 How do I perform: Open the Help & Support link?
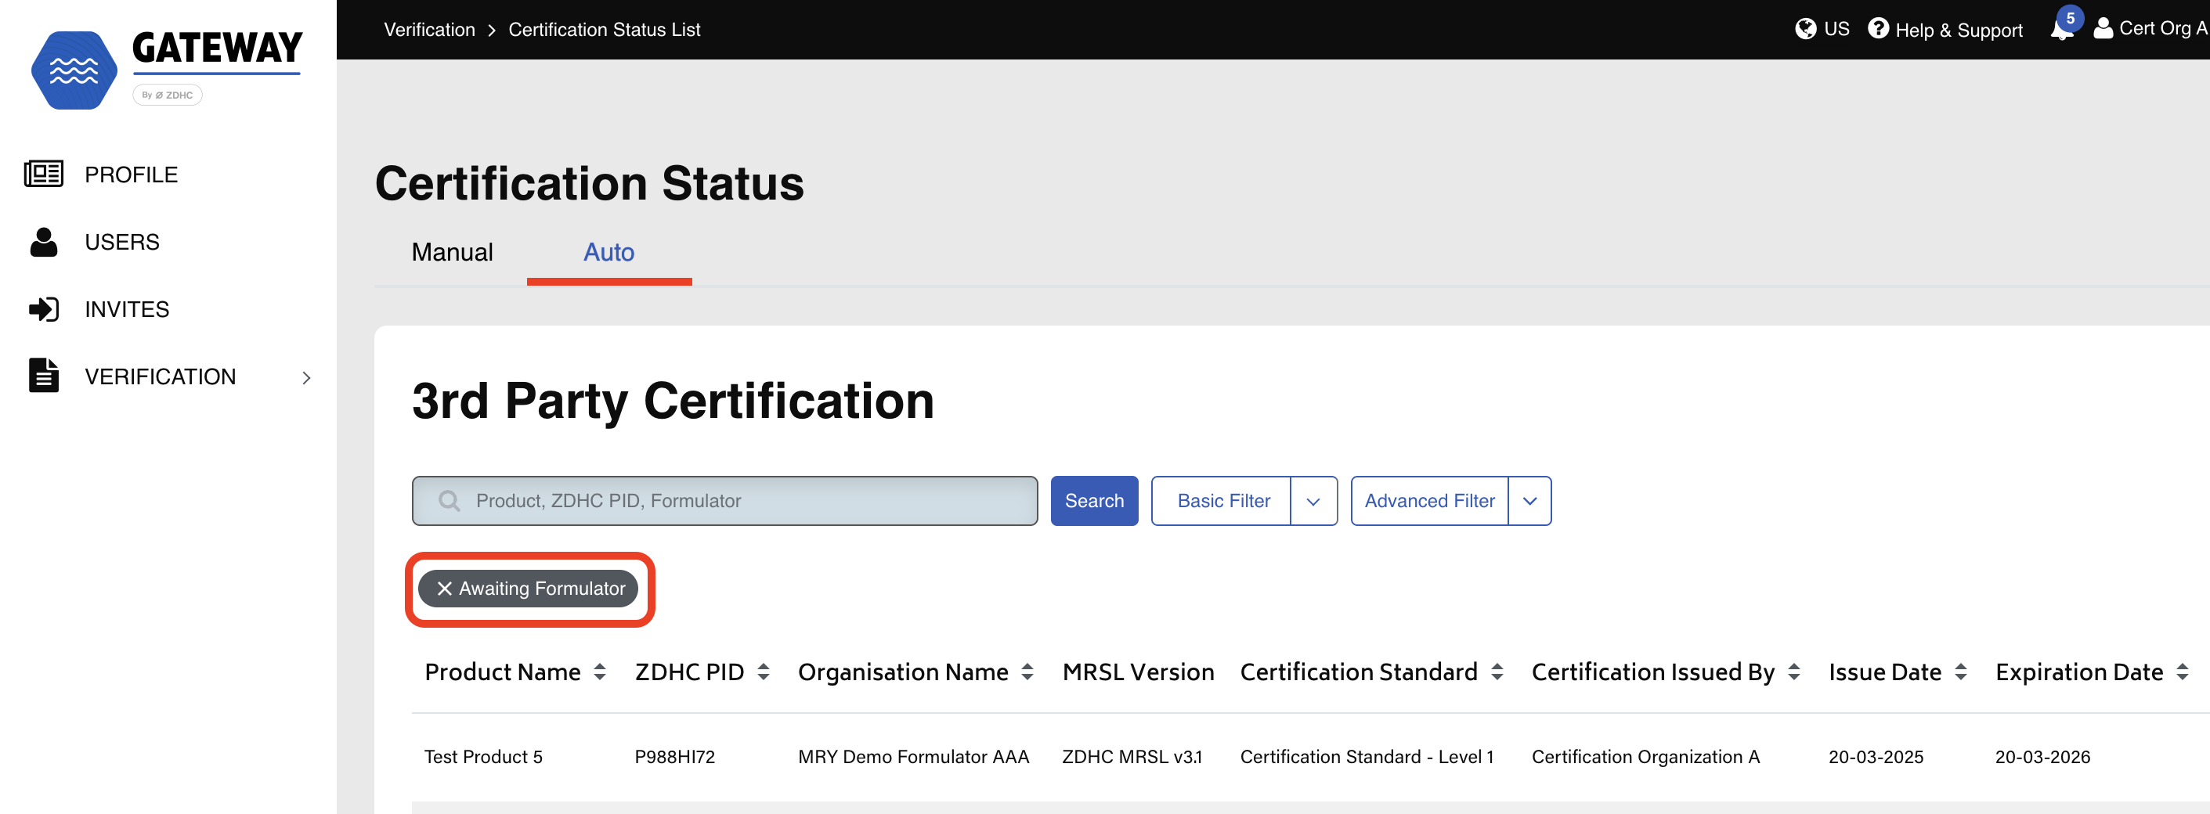[1959, 30]
